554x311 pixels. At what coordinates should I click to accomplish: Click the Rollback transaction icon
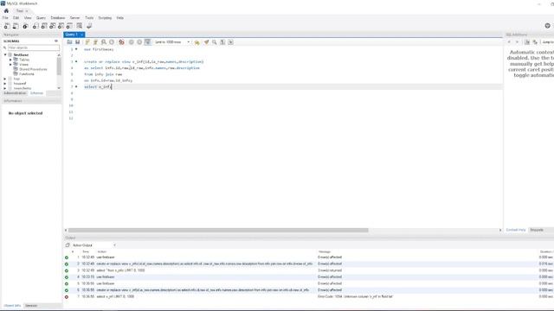coord(139,42)
